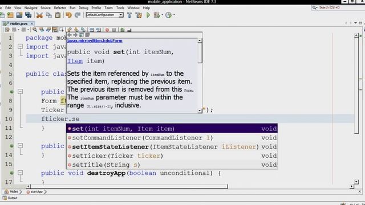Open the Profile Project dropdown arrow
Viewport: 365px width, 205px height.
coord(174,15)
